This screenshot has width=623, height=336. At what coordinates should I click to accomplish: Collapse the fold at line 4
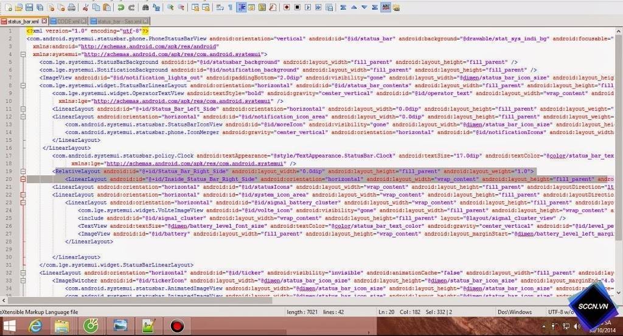point(23,54)
